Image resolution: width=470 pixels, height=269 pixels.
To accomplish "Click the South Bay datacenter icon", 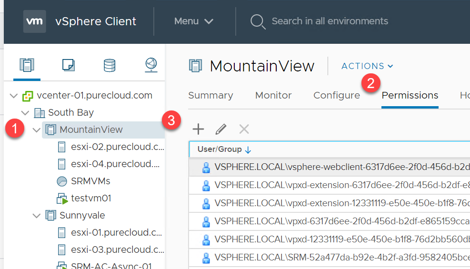I will (x=39, y=113).
